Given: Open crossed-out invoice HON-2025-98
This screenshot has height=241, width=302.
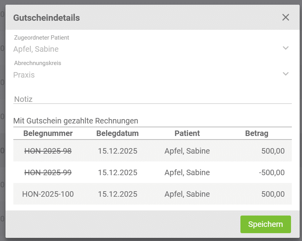Looking at the screenshot, I should (x=48, y=151).
